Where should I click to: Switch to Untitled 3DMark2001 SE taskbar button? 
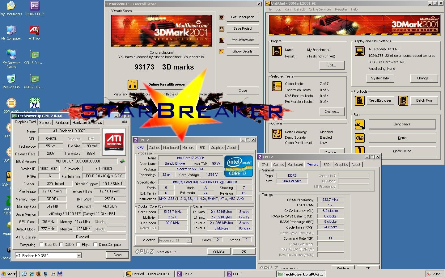click(150, 274)
